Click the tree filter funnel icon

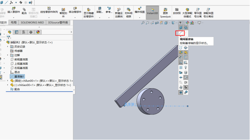tap(9, 37)
